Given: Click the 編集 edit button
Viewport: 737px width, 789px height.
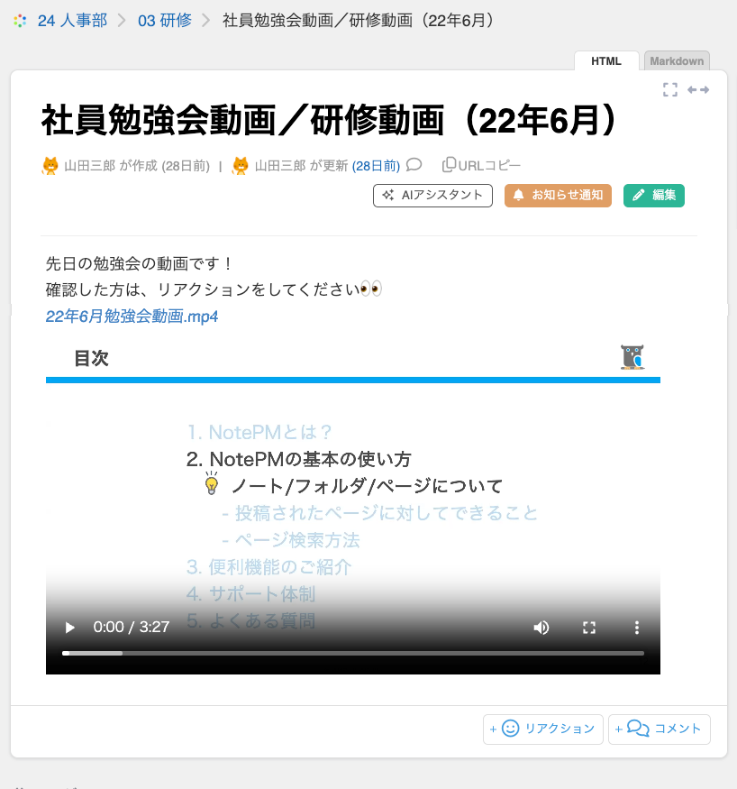Looking at the screenshot, I should (654, 196).
